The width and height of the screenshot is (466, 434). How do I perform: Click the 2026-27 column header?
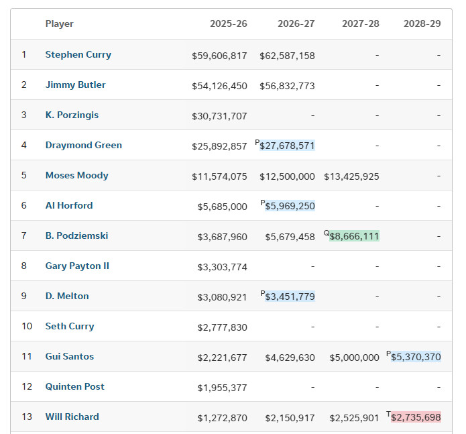coord(296,24)
